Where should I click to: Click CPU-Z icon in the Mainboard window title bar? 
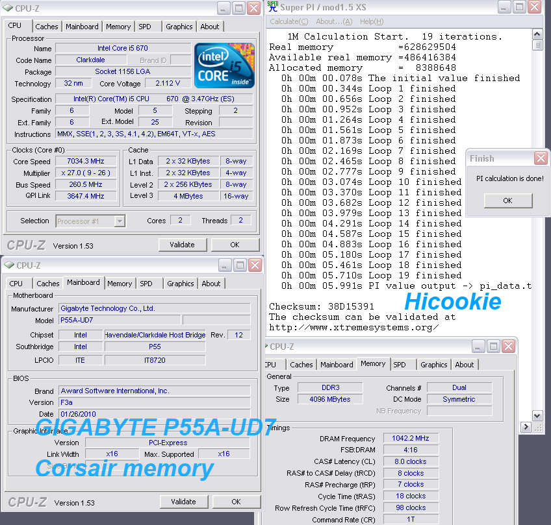8,265
